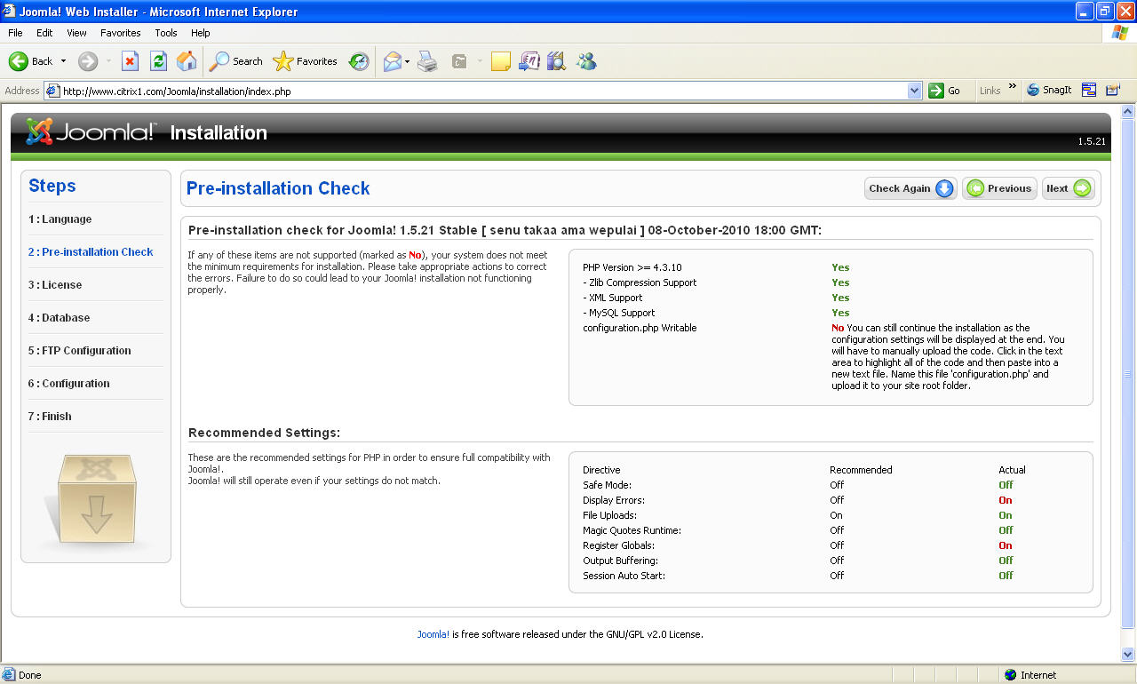Click the greyed Forward arrow button
This screenshot has height=684, width=1137.
(x=87, y=61)
